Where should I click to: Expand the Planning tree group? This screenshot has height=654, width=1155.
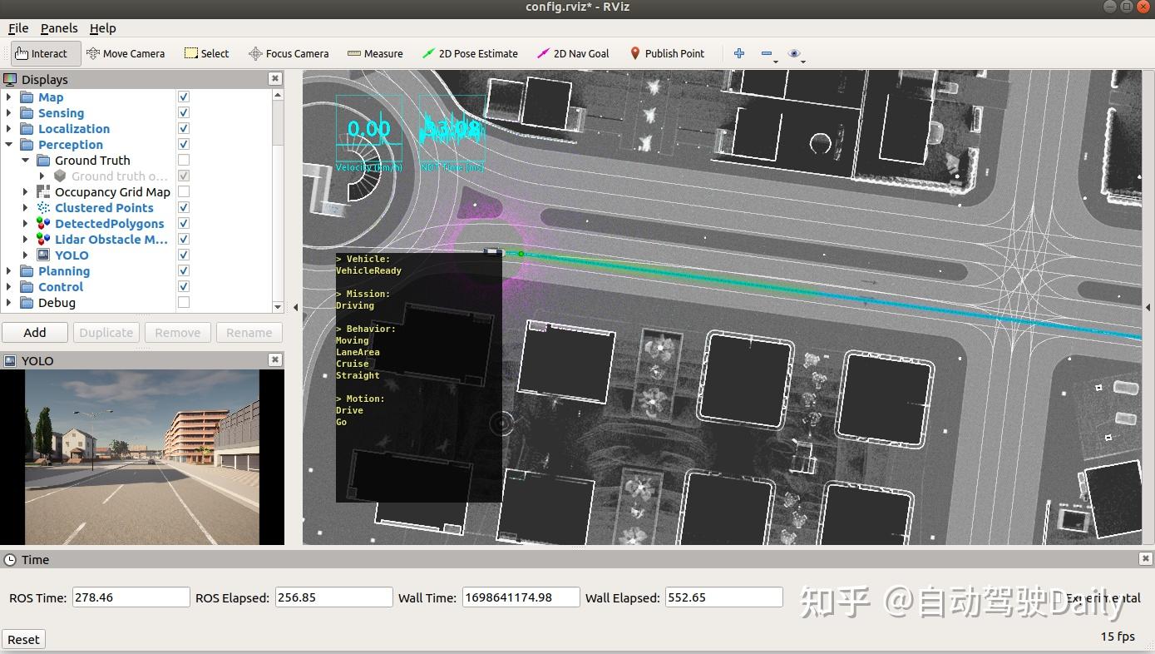[x=9, y=271]
